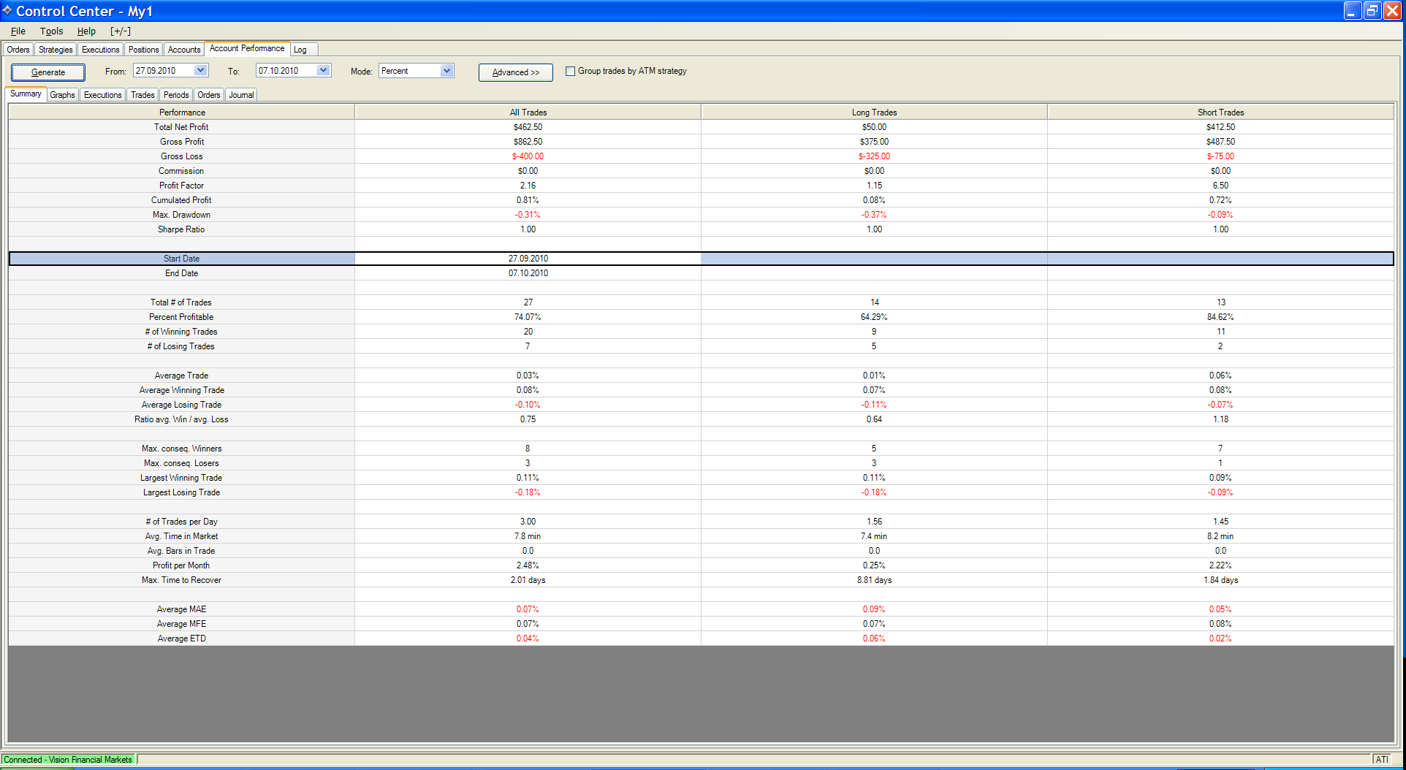Open the Tools menu
The height and width of the screenshot is (770, 1406).
(51, 31)
